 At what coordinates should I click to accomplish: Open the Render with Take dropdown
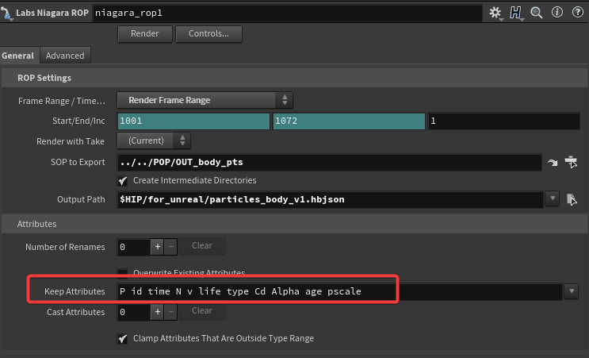154,141
